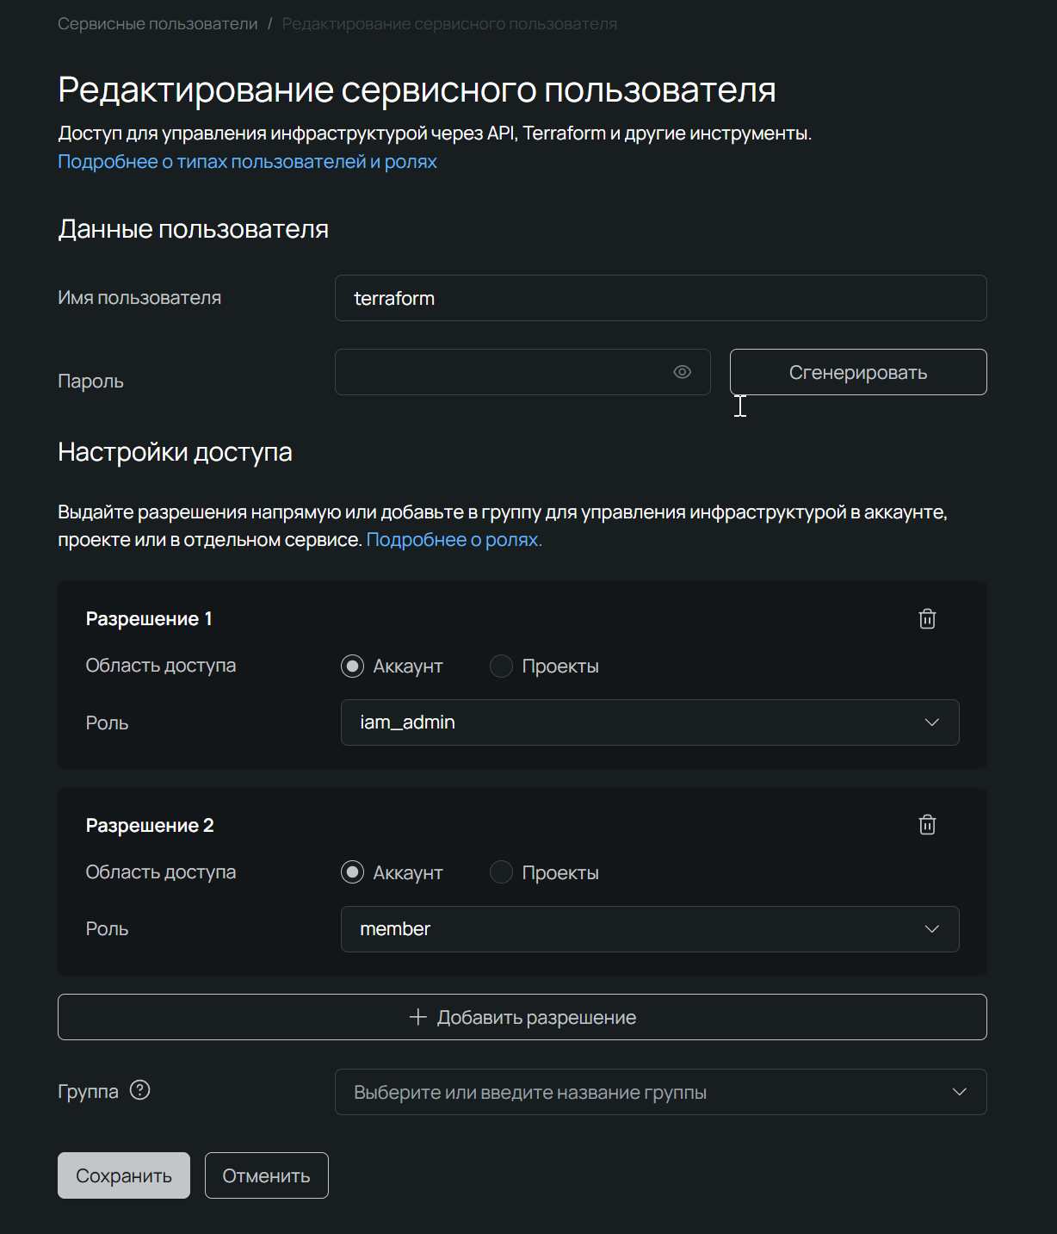This screenshot has width=1057, height=1234.
Task: Click the Сгенерировать button
Action: coord(857,372)
